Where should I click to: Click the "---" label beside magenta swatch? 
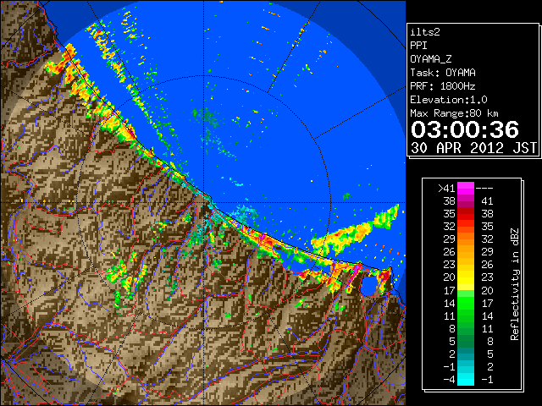[484, 188]
